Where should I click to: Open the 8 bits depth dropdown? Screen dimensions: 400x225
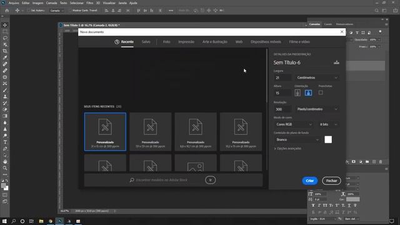[x=329, y=124]
